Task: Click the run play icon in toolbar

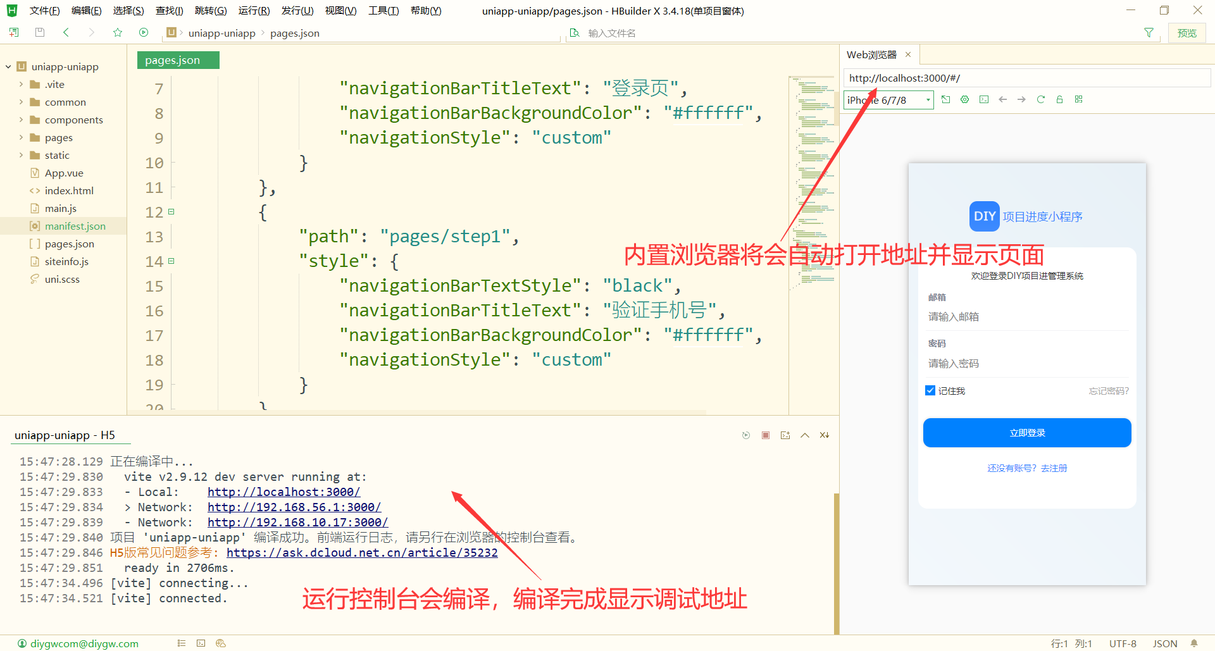Action: [x=144, y=32]
